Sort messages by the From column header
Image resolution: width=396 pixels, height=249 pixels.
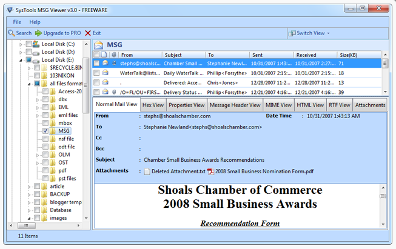(x=141, y=55)
